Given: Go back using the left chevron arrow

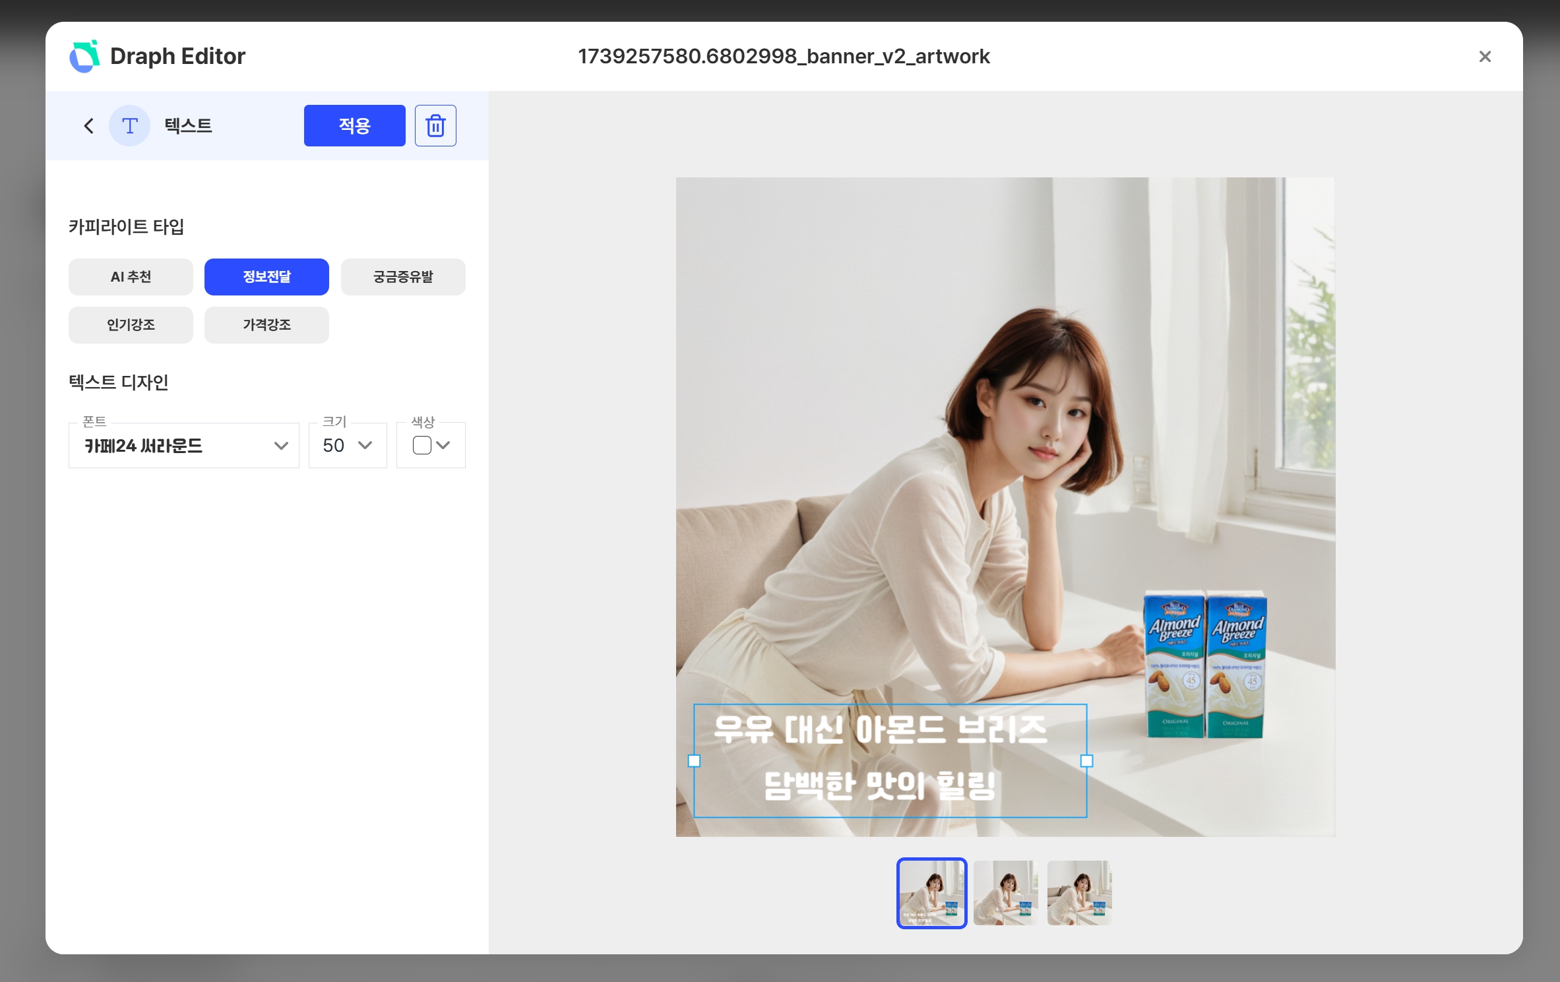Looking at the screenshot, I should pyautogui.click(x=88, y=125).
